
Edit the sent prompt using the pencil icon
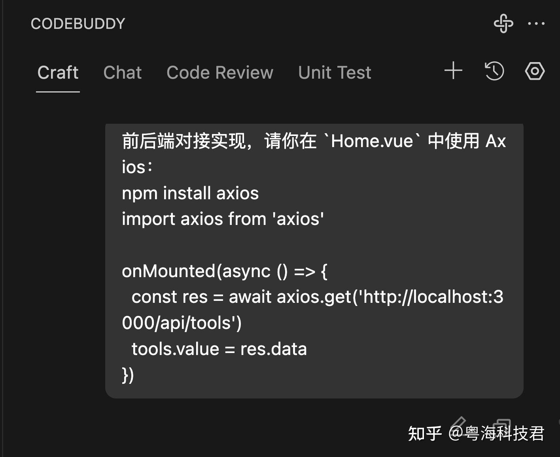(x=459, y=425)
